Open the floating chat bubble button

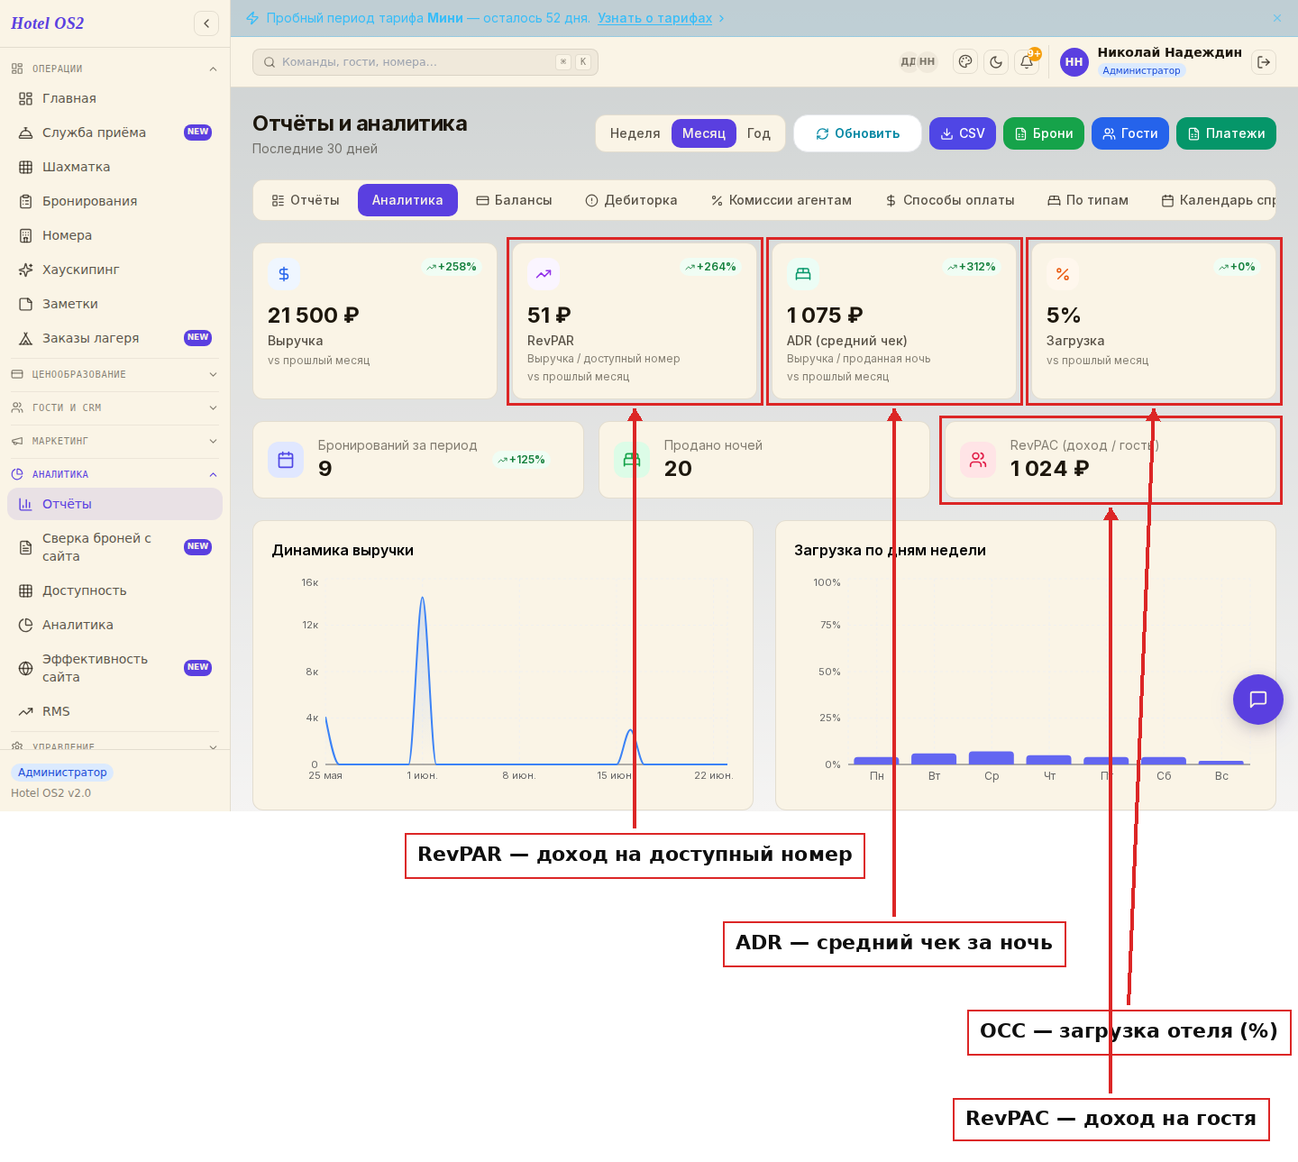click(1258, 700)
